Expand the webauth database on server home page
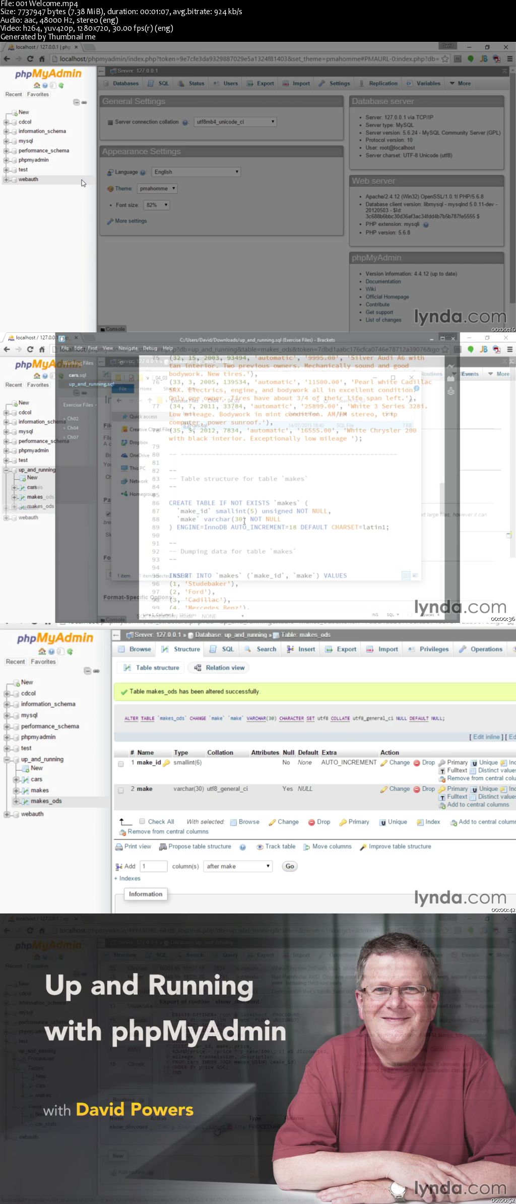Image resolution: width=516 pixels, height=1204 pixels. [x=6, y=180]
